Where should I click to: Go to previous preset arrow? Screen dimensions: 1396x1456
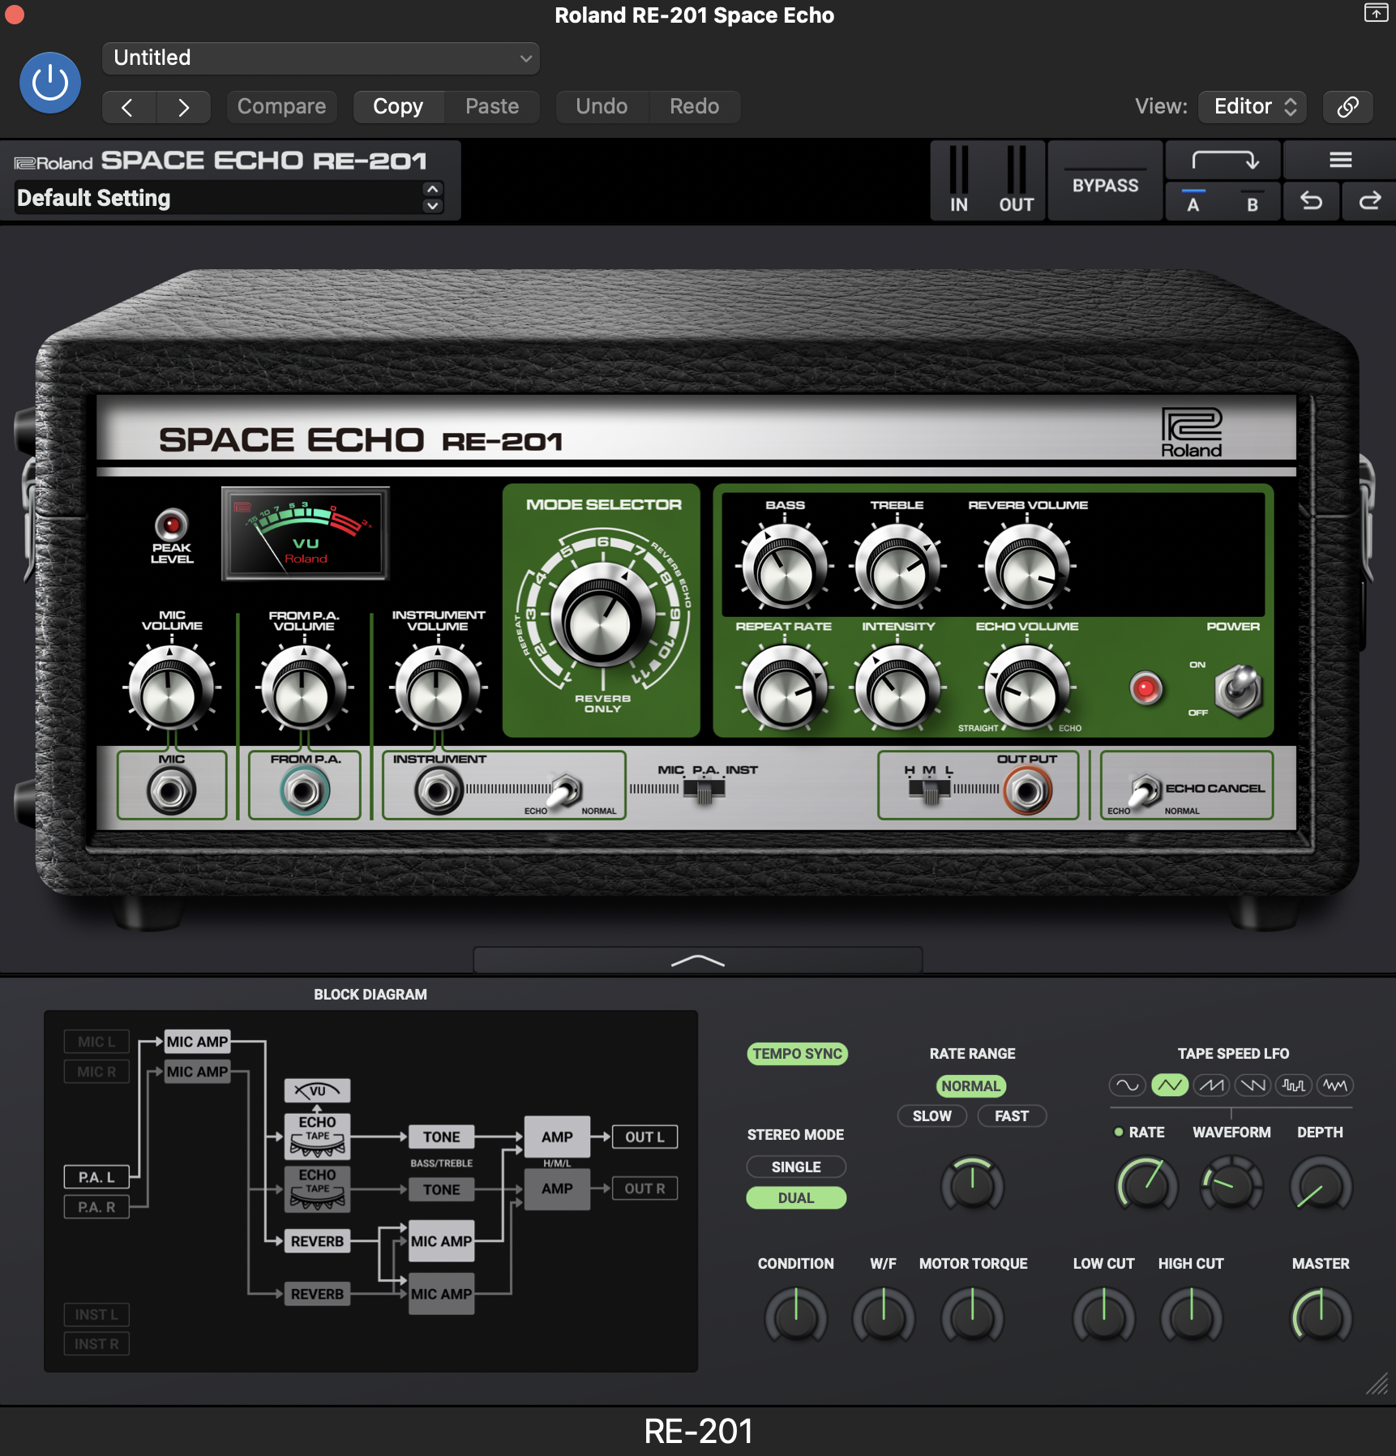(x=128, y=107)
